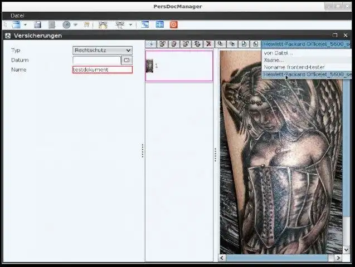Open the Datei menu

pyautogui.click(x=17, y=16)
